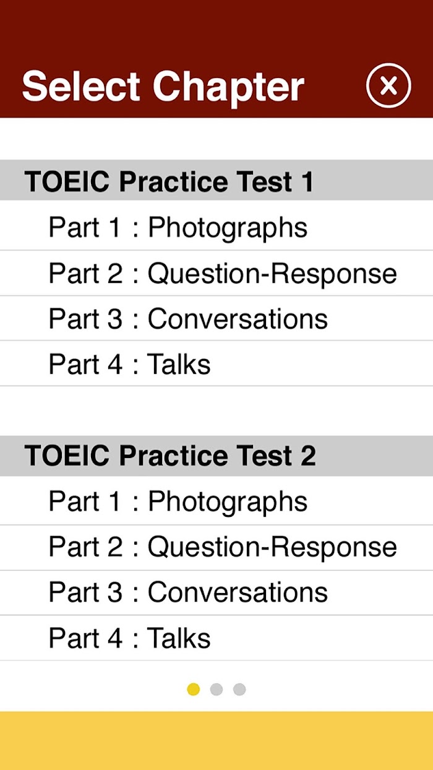Open Test 2 Part 4 Talks

point(216,638)
